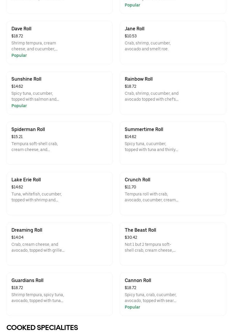Click the Cooked Specialites section heading
The width and height of the screenshot is (236, 335).
(x=42, y=328)
